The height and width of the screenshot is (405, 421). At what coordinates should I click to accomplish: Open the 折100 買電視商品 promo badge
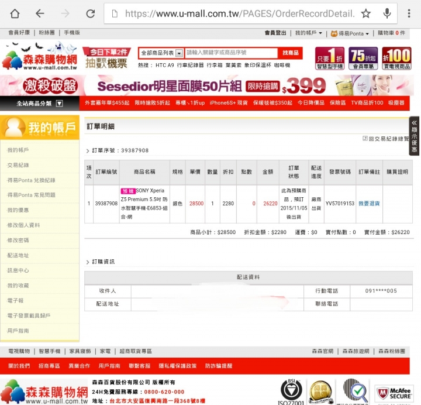pyautogui.click(x=396, y=59)
